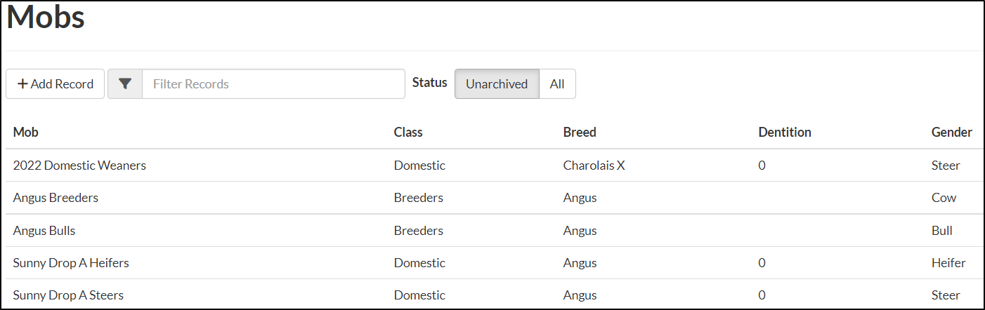Sort by the Gender column header
This screenshot has height=310, width=985.
[x=951, y=132]
